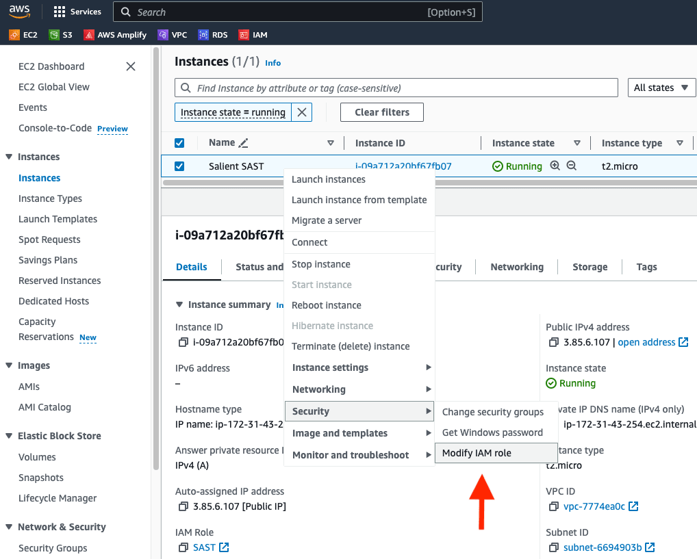This screenshot has height=559, width=697.
Task: Sort by the Name column arrow
Action: (331, 143)
